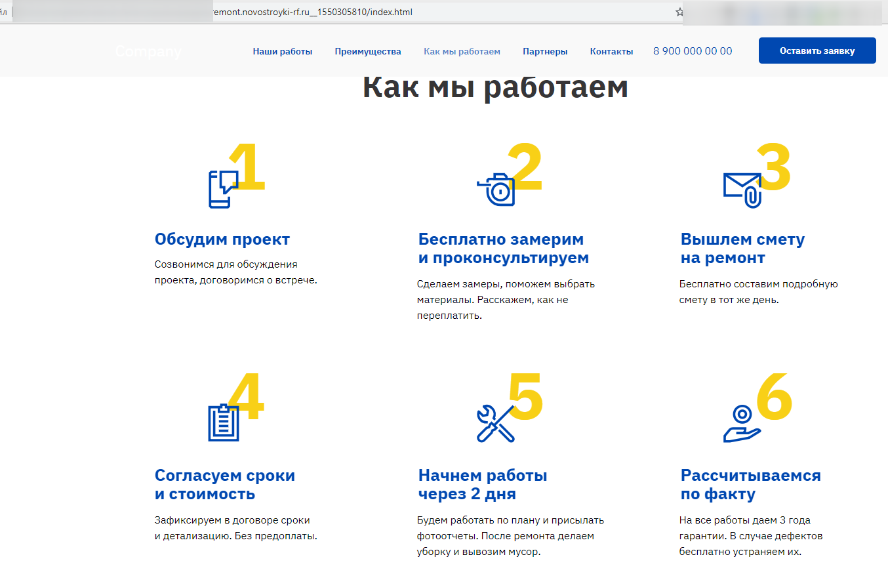Viewport: 888px width, 576px height.
Task: Open the Наши работы menu item
Action: (x=282, y=51)
